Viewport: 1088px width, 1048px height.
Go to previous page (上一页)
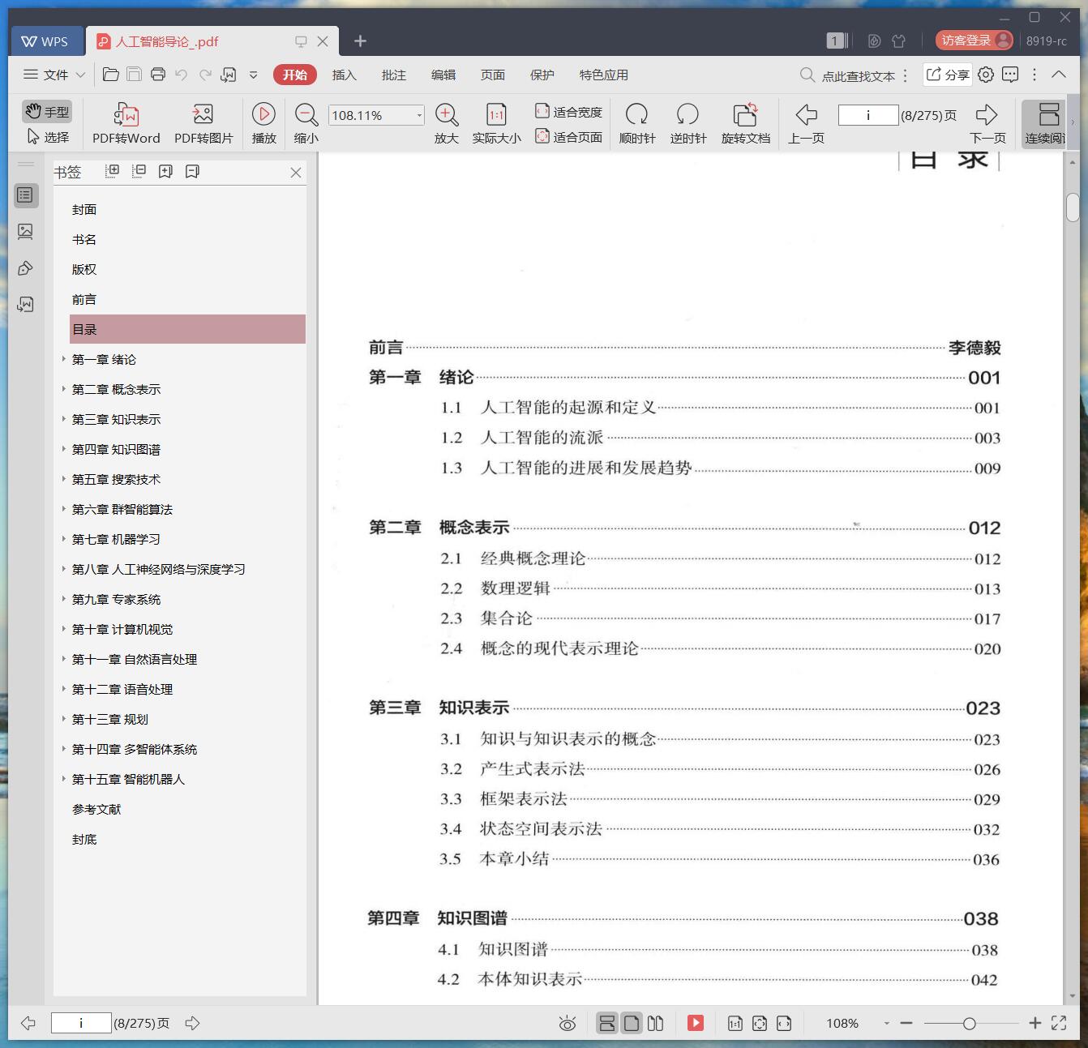806,123
